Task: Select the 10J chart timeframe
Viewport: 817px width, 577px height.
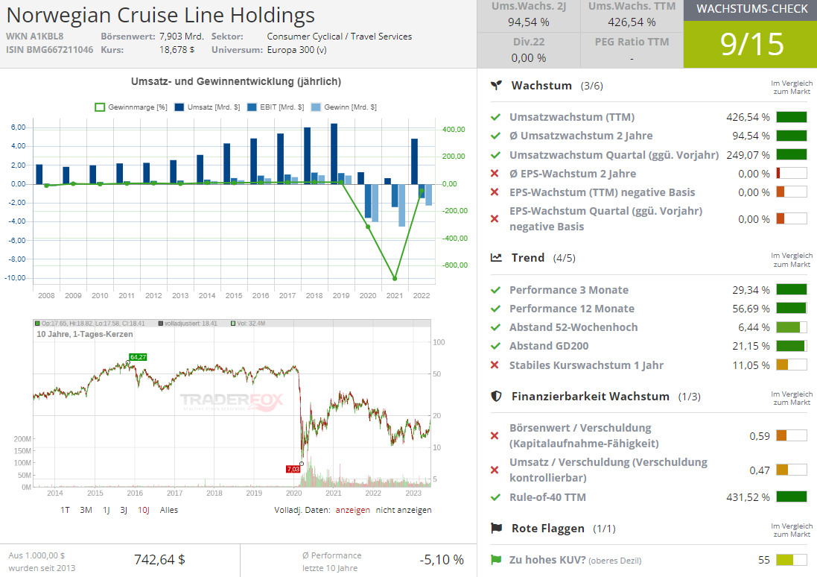Action: [143, 510]
